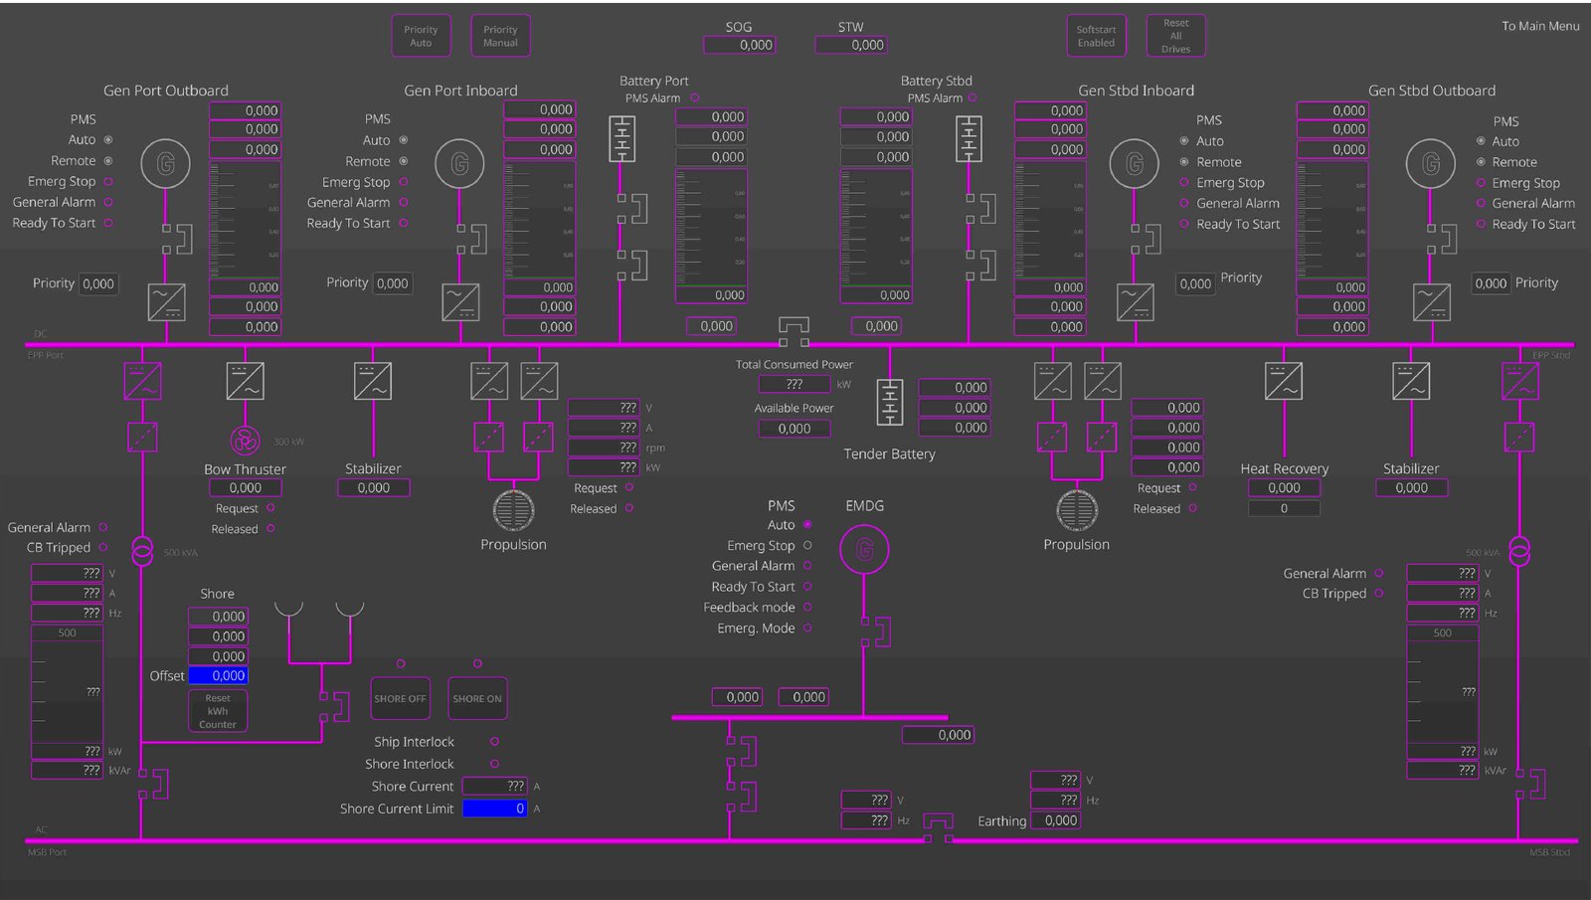Click the Gen Port Outboard load bar graph
1591x900 pixels.
[x=245, y=219]
